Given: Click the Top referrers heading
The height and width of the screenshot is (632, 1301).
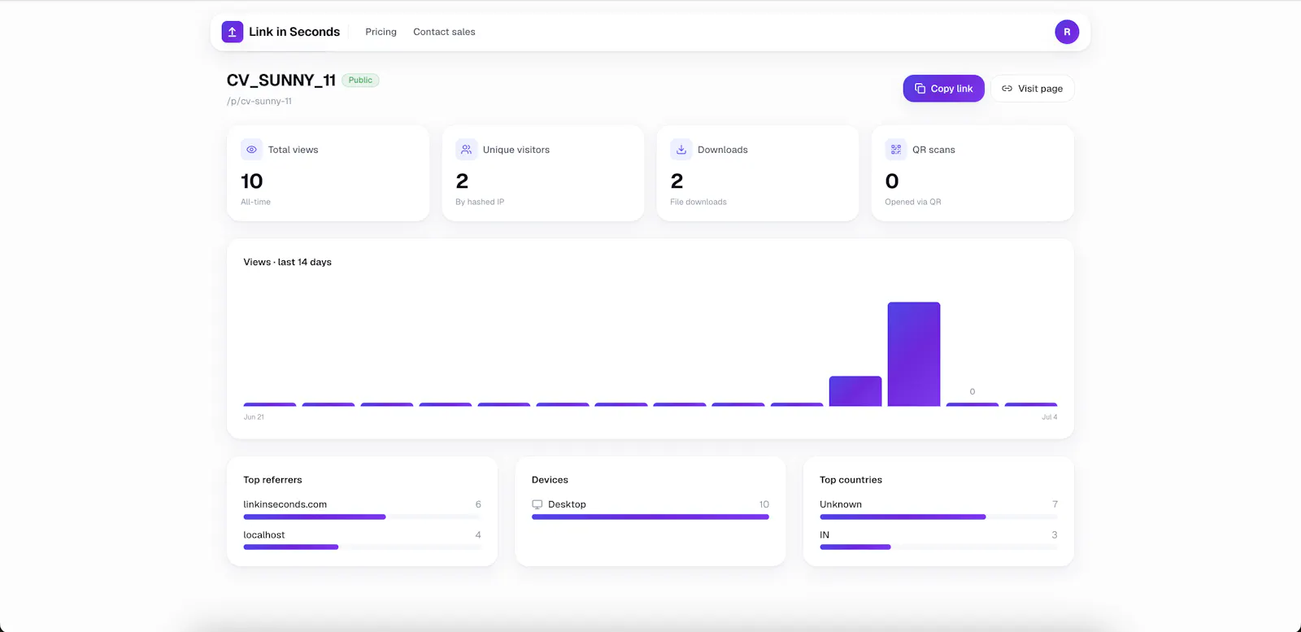Looking at the screenshot, I should (272, 480).
